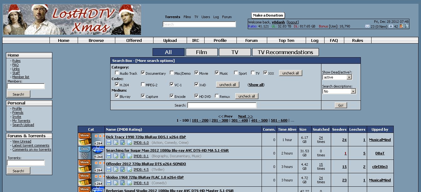Go to Next page of torrents
This screenshot has width=421, height=192.
245,116
